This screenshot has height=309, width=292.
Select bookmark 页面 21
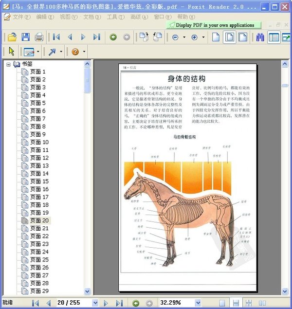(39, 228)
